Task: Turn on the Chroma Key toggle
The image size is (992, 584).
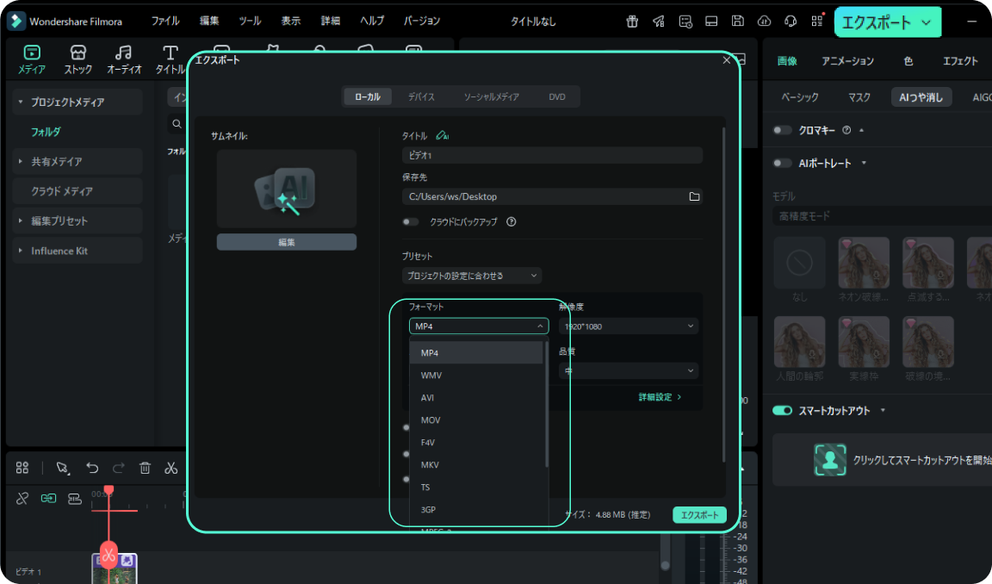Action: pos(782,130)
